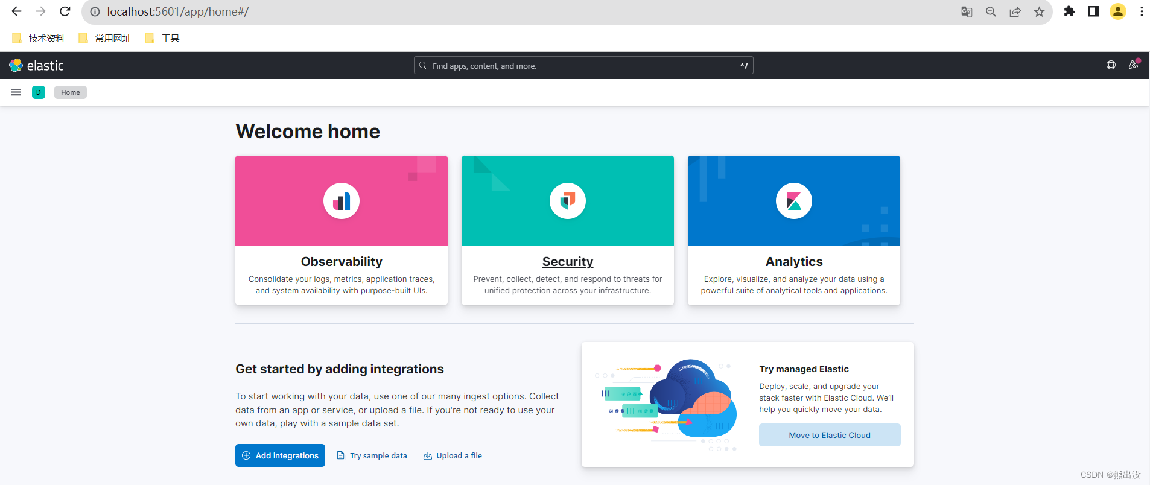View site information icon in address bar

(x=95, y=11)
